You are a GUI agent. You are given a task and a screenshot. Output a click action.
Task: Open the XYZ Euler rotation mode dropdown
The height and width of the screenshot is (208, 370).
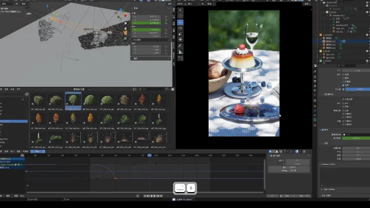(150, 40)
